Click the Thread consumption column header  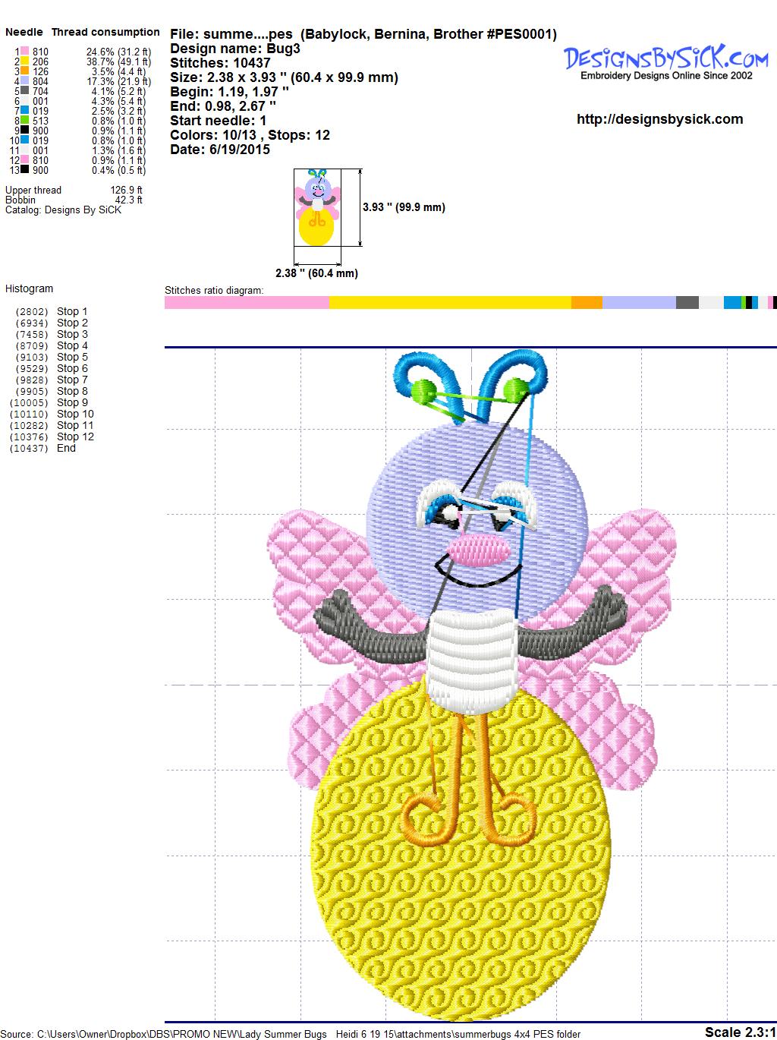[x=105, y=32]
